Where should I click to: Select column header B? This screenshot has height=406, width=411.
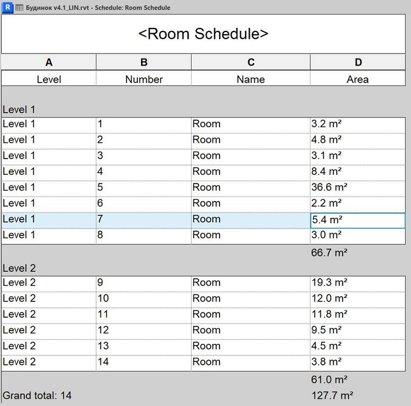[x=143, y=62]
